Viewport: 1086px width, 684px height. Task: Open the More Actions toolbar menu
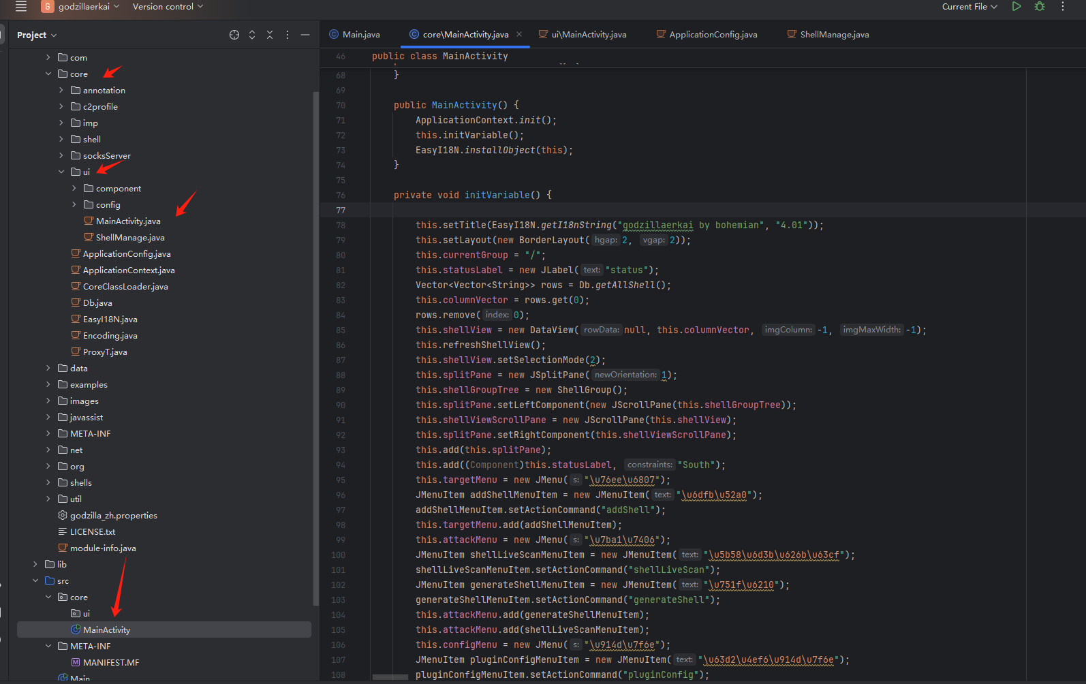coord(1063,7)
